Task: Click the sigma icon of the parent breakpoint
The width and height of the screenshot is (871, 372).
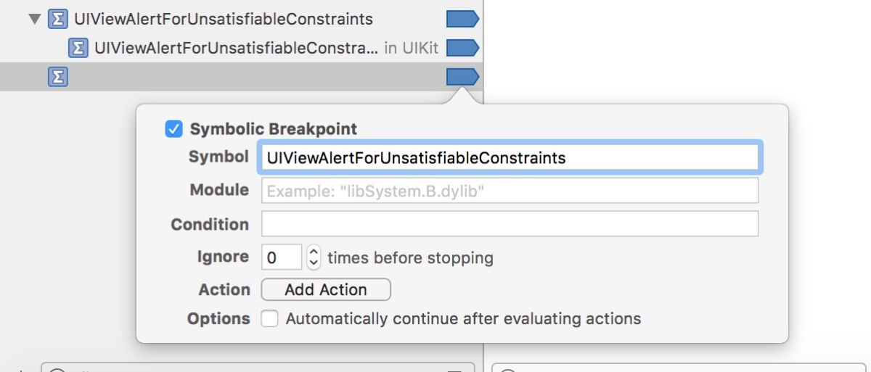Action: click(x=57, y=19)
